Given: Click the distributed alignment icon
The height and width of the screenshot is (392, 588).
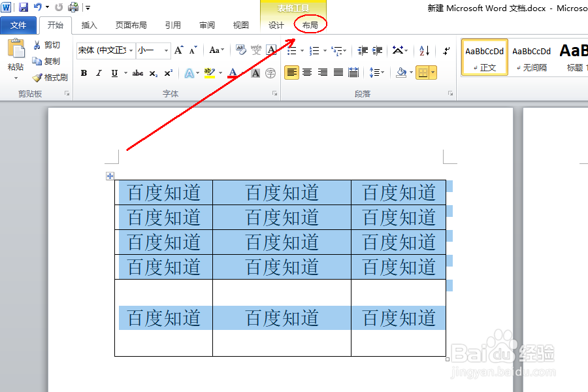Looking at the screenshot, I should [353, 73].
